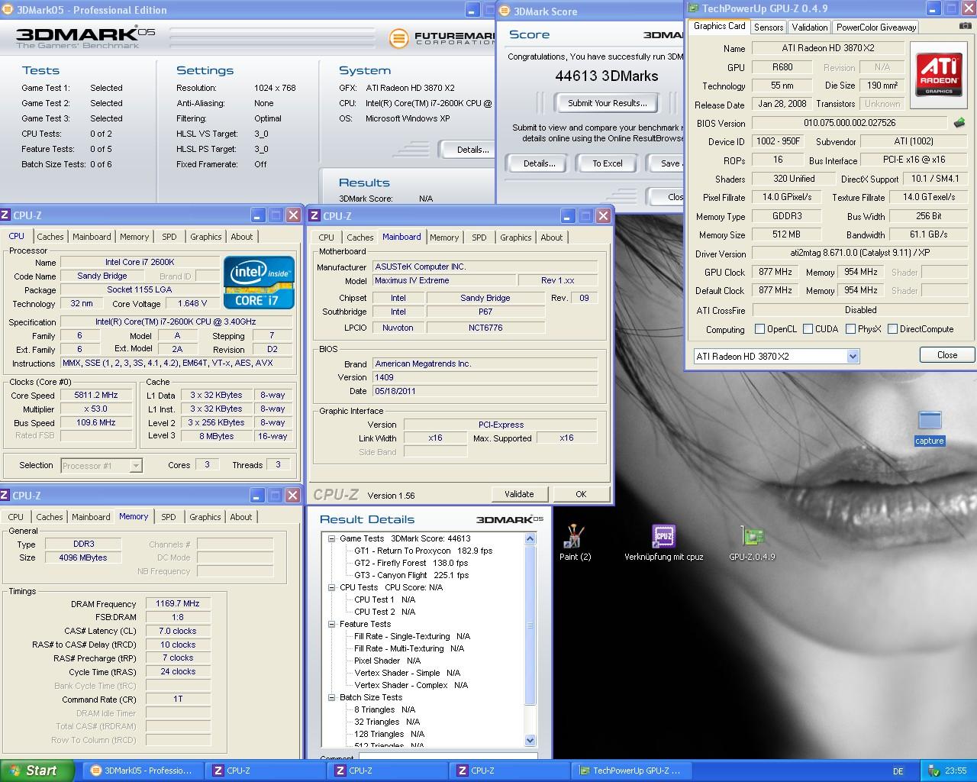
Task: Click the BIOS Version field in GPU-Z
Action: point(850,122)
